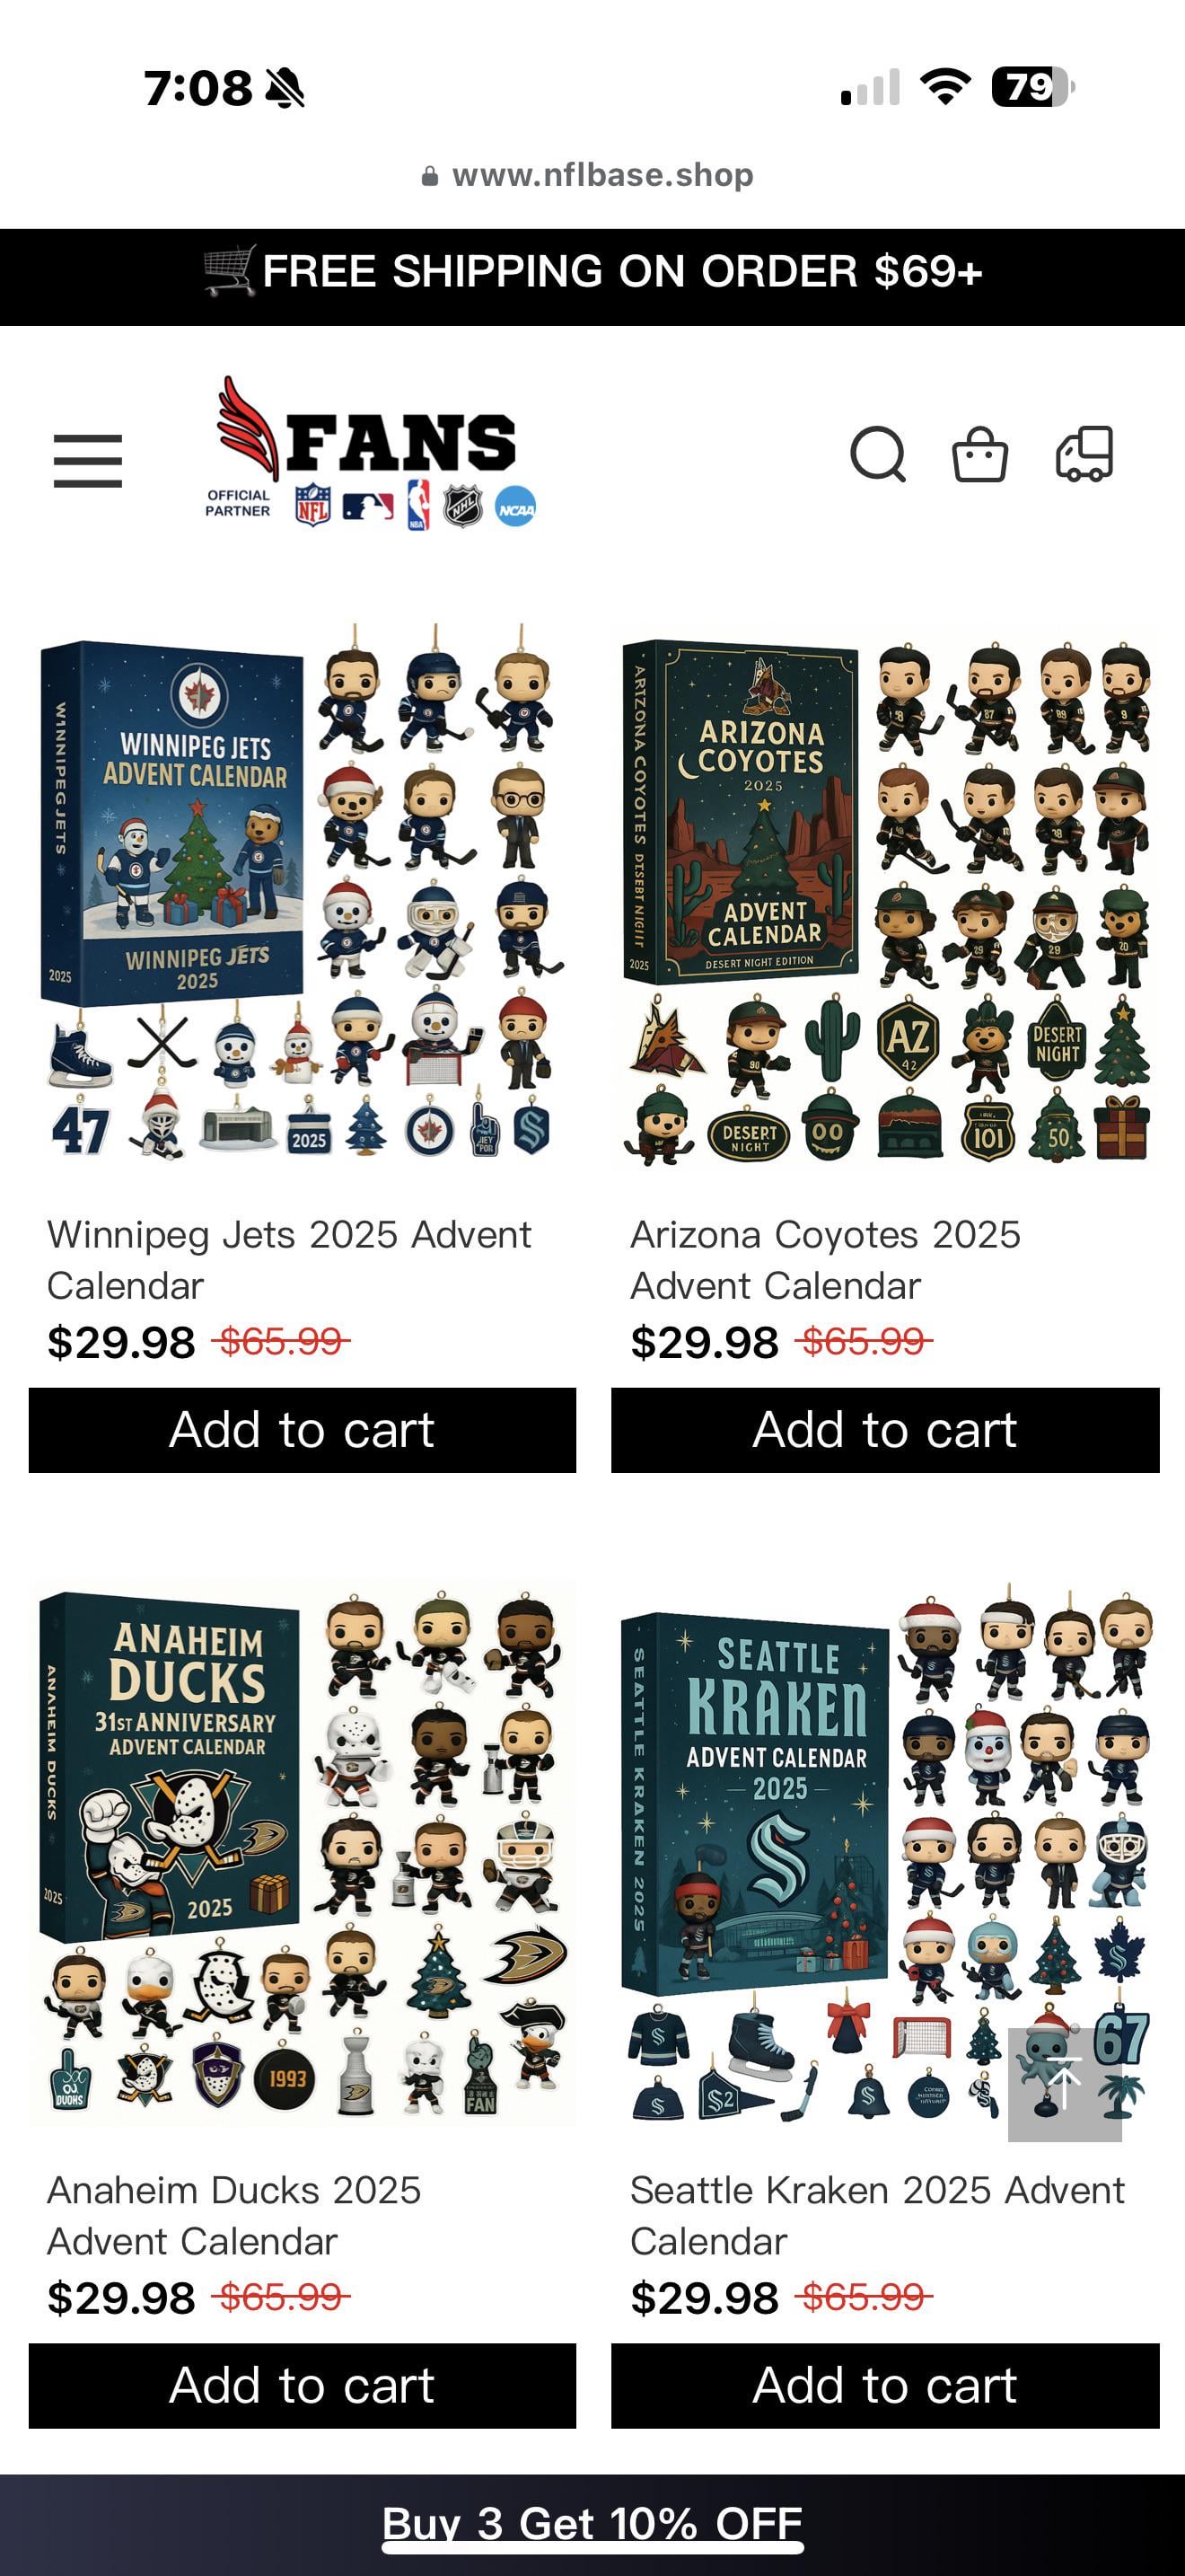The height and width of the screenshot is (2576, 1185).
Task: Add Winnipeg Jets calendar to cart
Action: 303,1430
